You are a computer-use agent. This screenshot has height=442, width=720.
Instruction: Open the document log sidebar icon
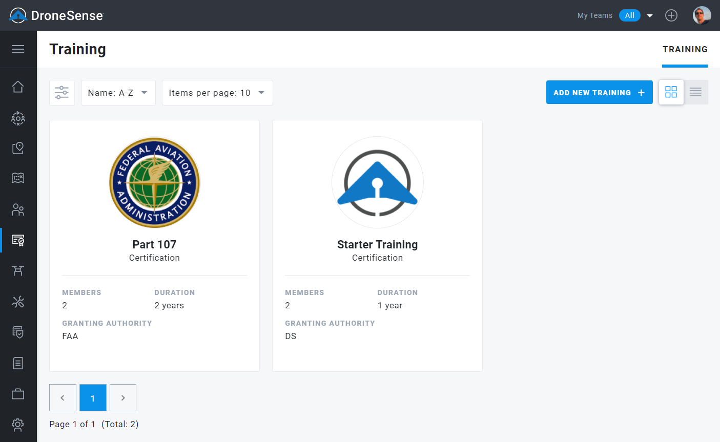(x=18, y=363)
